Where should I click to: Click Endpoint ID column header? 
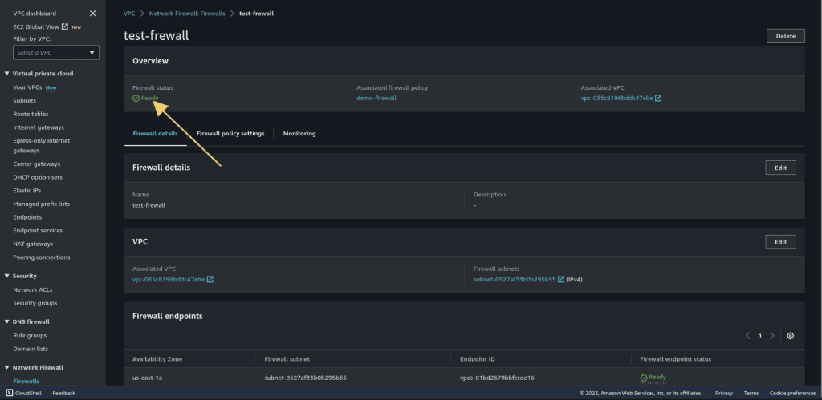(478, 359)
